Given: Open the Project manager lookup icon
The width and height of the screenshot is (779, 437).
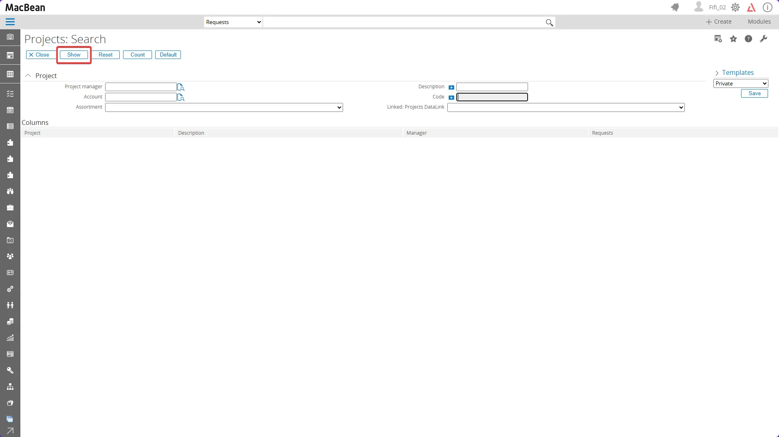Looking at the screenshot, I should tap(181, 87).
